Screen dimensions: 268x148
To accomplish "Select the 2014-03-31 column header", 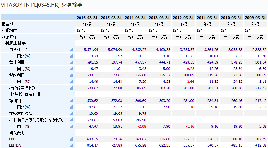I will coord(135,18).
